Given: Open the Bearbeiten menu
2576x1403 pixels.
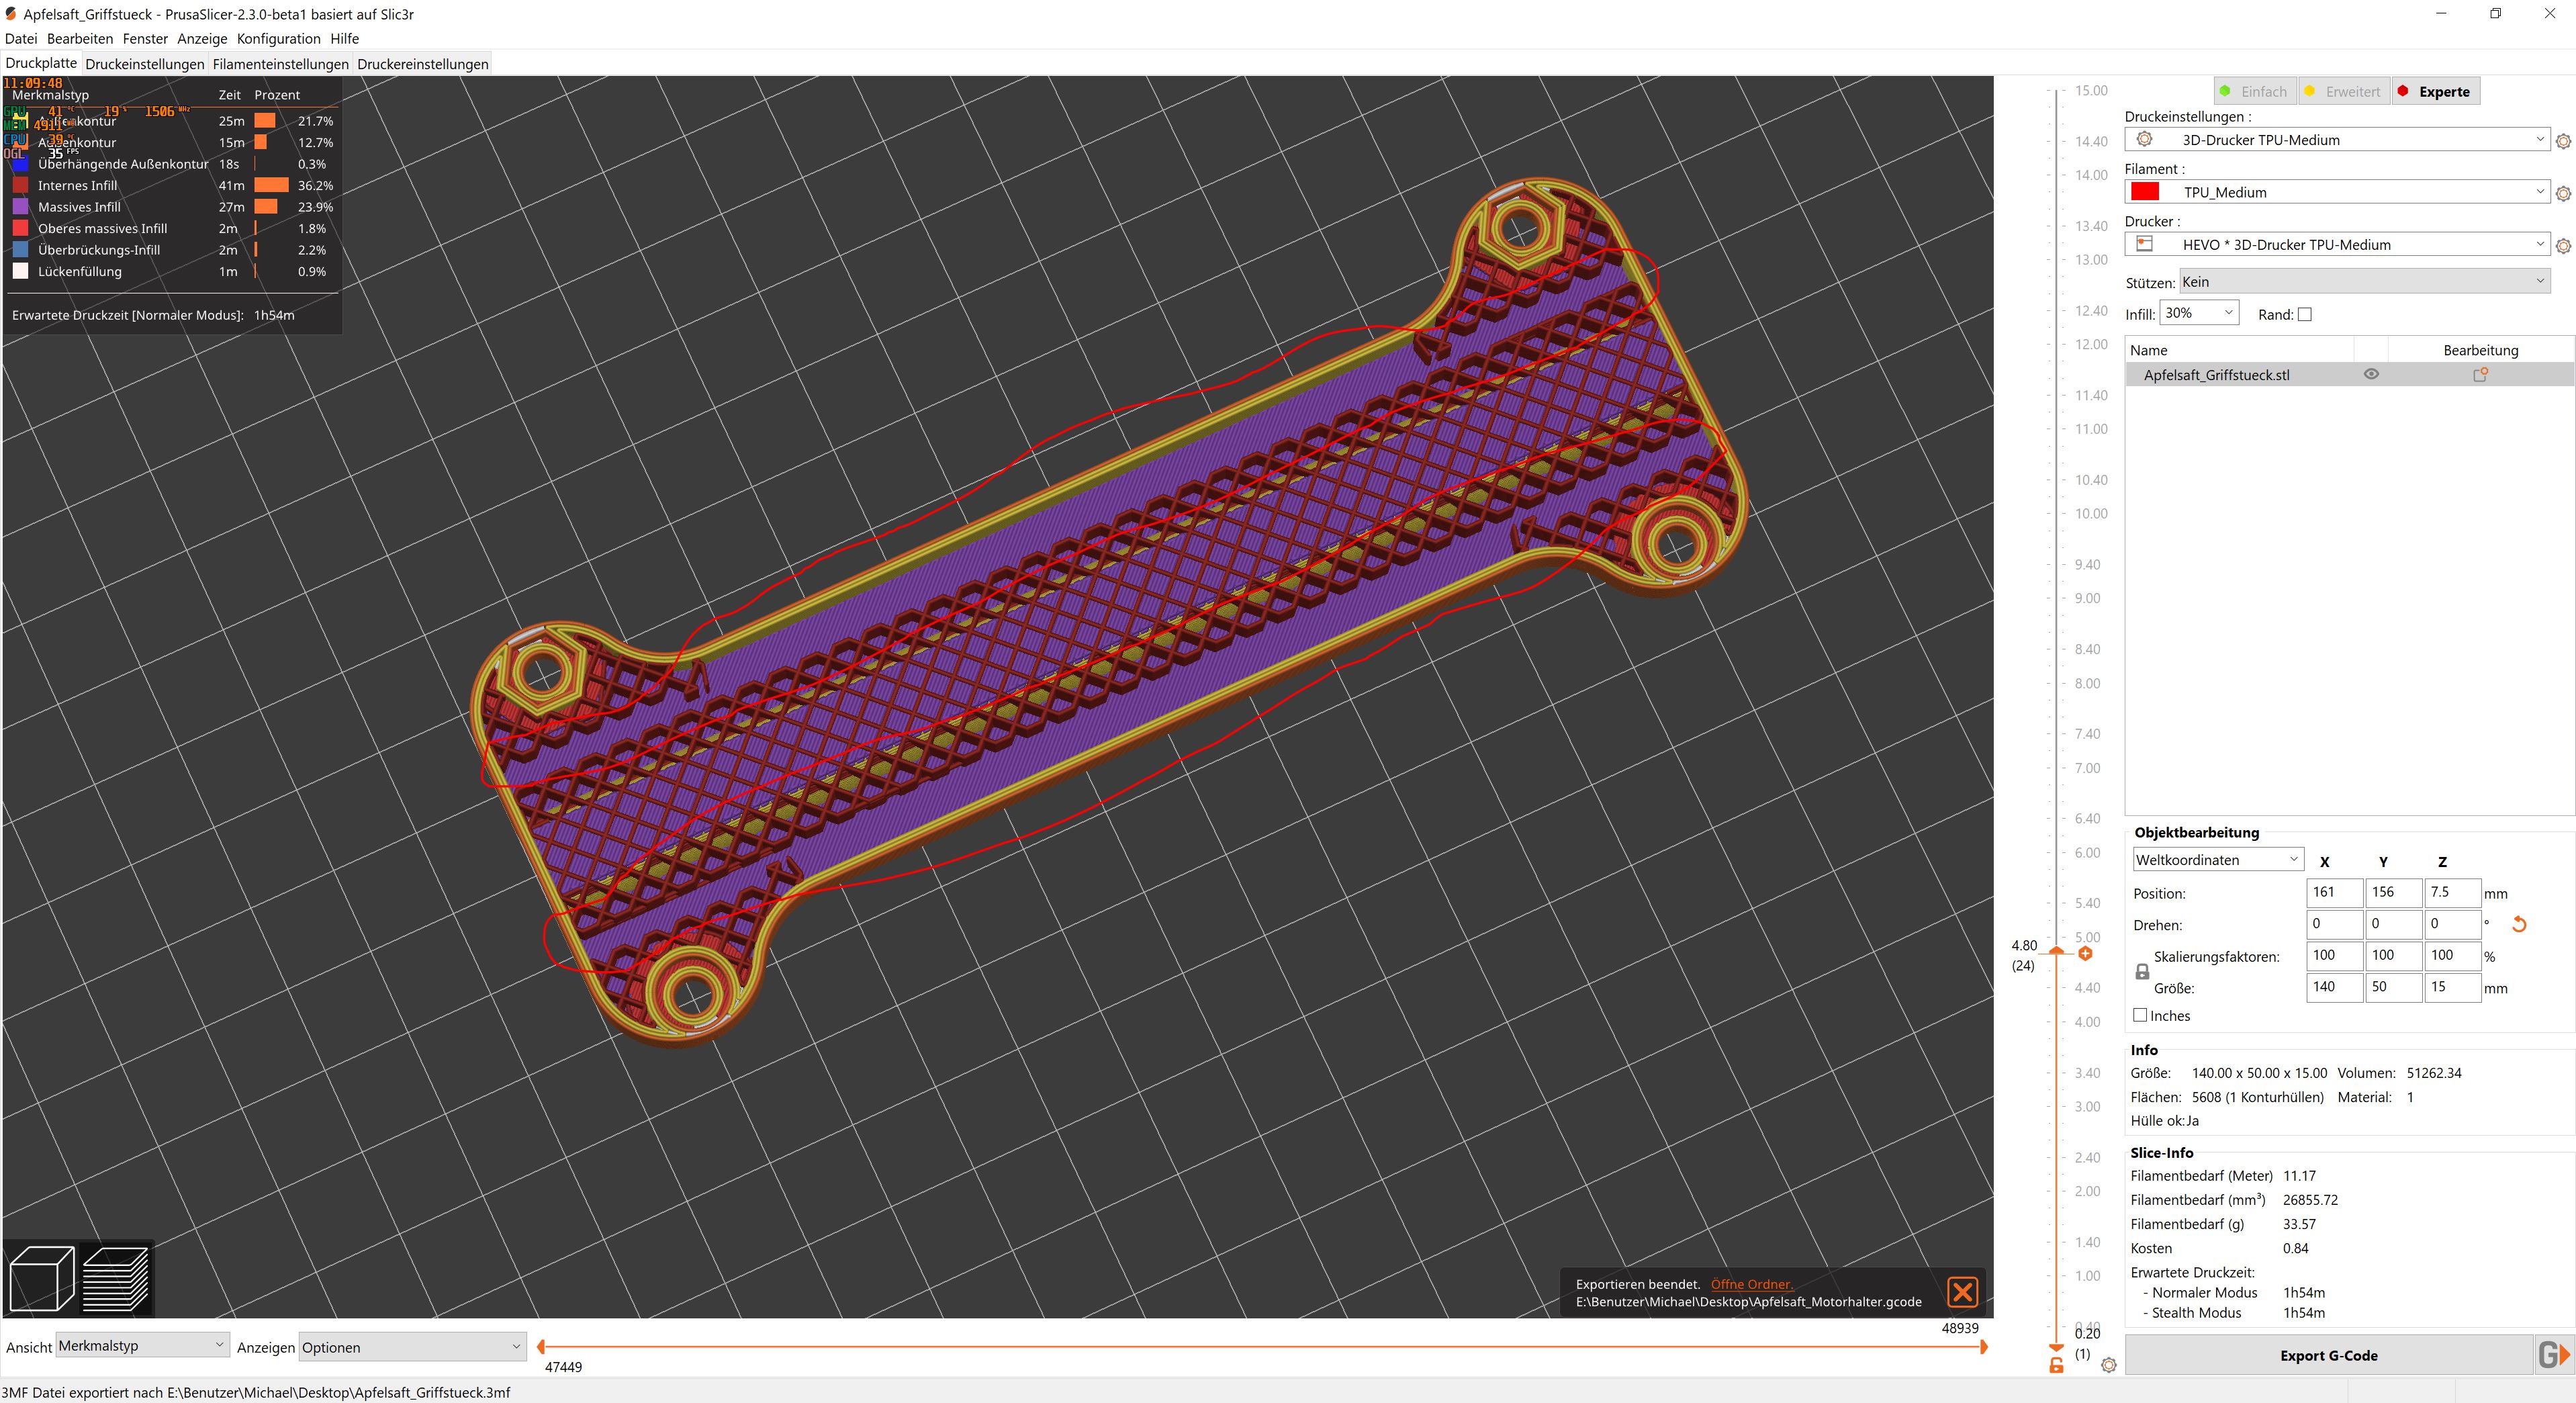Looking at the screenshot, I should [x=80, y=39].
